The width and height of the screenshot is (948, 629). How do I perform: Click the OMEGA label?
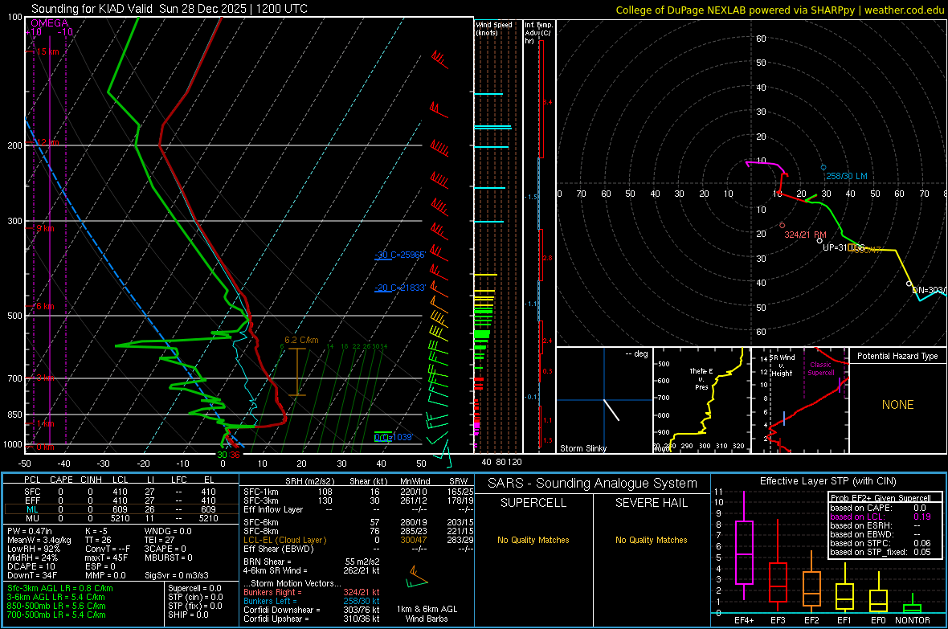point(50,23)
